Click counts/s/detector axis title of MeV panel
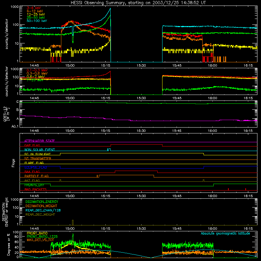 (x=7, y=81)
